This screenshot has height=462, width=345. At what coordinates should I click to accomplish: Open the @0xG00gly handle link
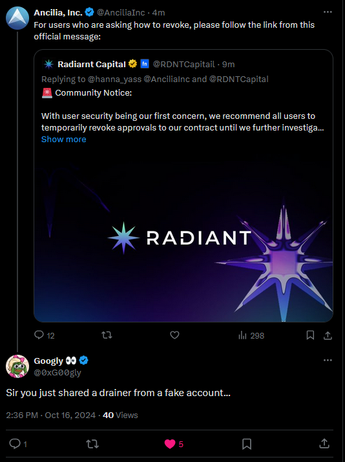(x=57, y=373)
